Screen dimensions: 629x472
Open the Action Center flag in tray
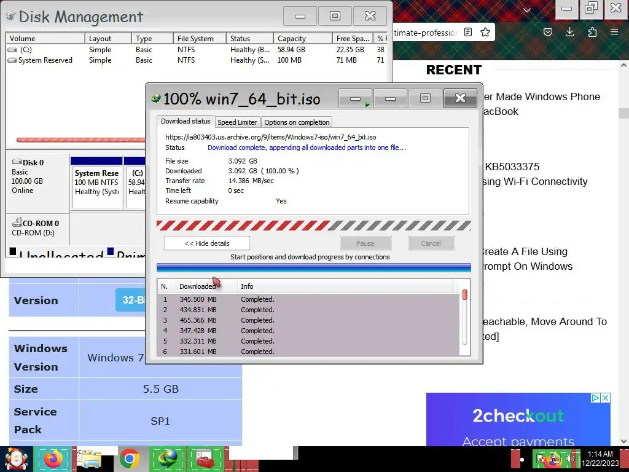click(541, 459)
